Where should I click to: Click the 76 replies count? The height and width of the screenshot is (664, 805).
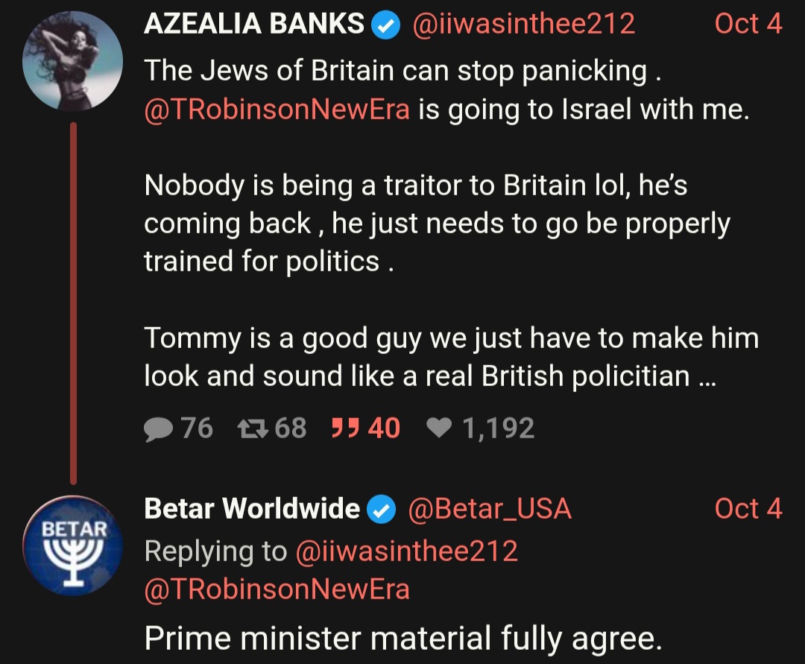[x=197, y=428]
